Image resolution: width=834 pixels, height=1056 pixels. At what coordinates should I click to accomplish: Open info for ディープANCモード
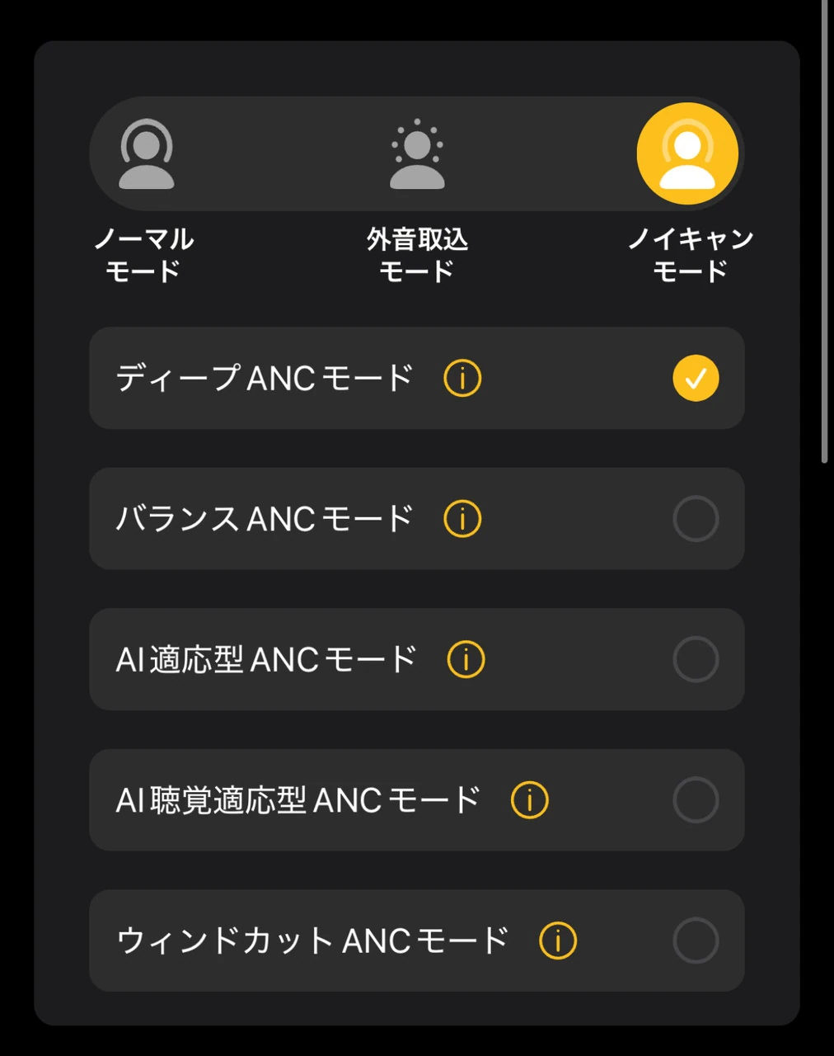tap(462, 379)
